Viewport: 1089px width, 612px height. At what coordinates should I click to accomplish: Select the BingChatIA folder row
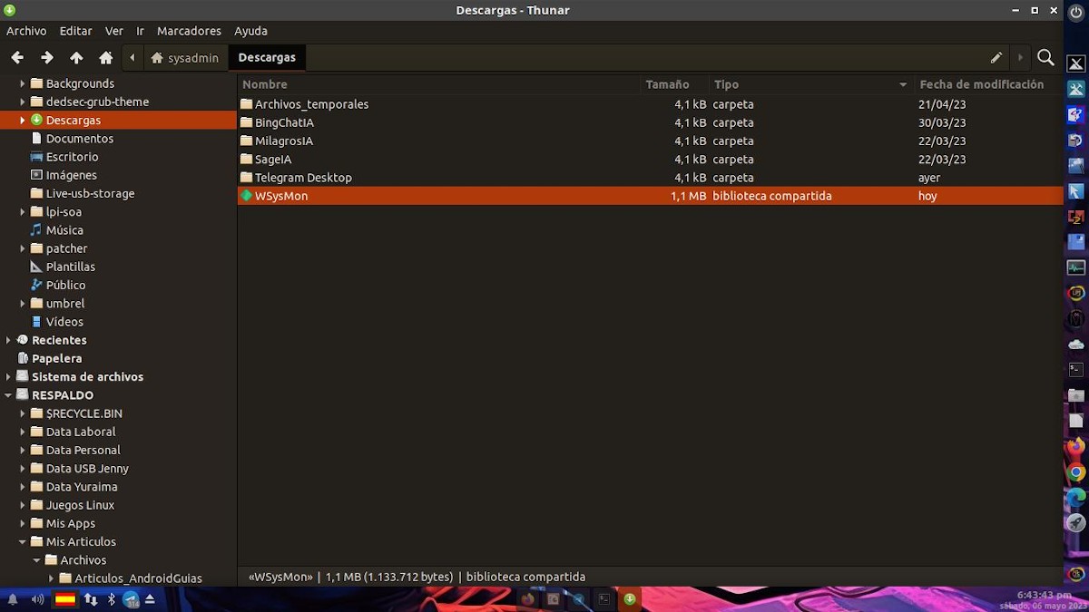[650, 122]
